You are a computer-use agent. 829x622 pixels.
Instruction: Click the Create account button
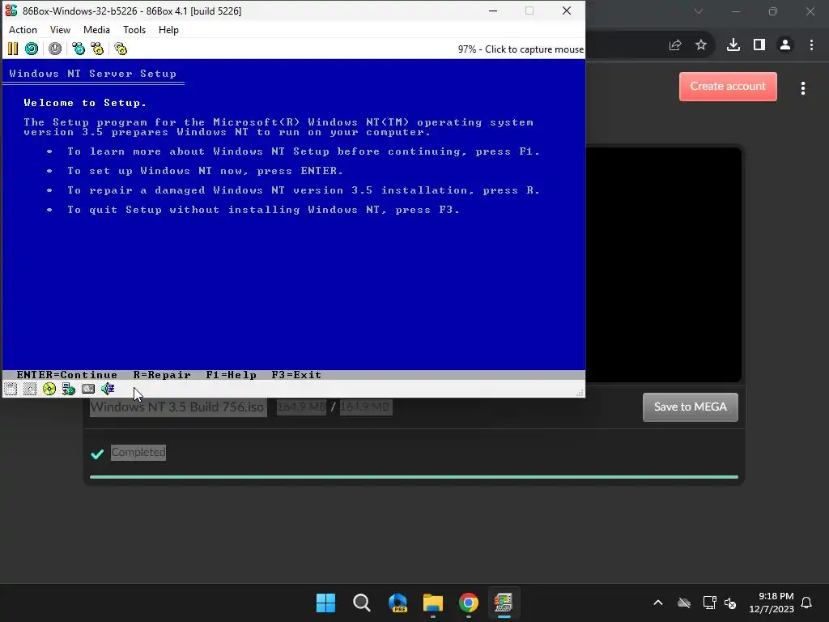click(728, 86)
